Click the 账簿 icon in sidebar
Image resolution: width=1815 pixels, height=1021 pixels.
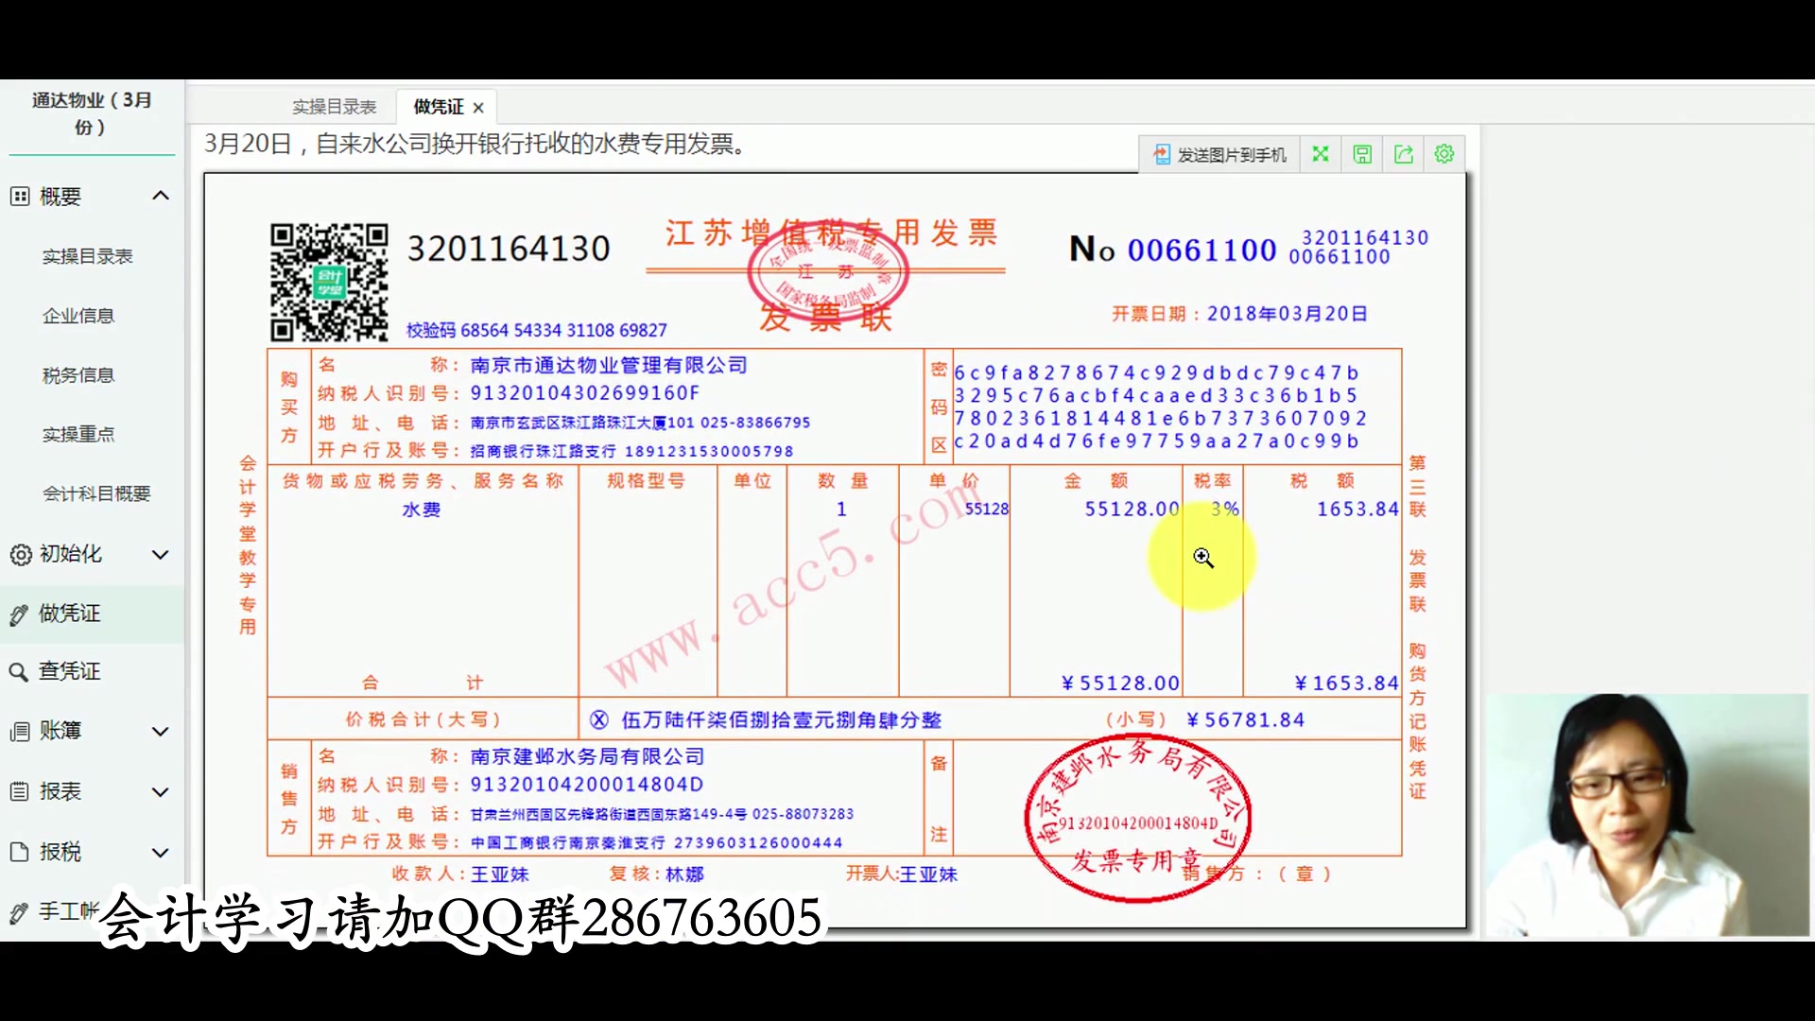click(20, 732)
